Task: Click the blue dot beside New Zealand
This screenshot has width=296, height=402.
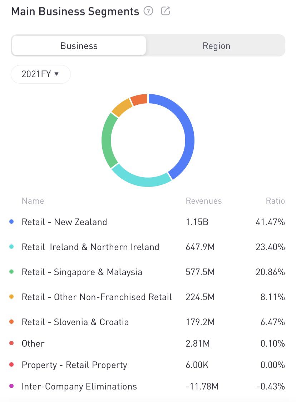Action: tap(11, 222)
